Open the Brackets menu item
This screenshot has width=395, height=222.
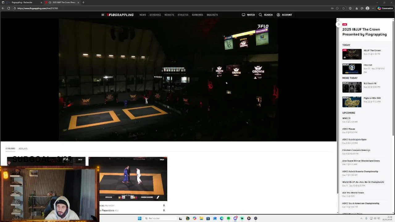[x=212, y=15]
